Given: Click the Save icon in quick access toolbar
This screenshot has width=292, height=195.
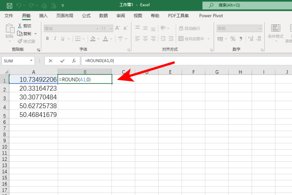Looking at the screenshot, I should pyautogui.click(x=9, y=5).
